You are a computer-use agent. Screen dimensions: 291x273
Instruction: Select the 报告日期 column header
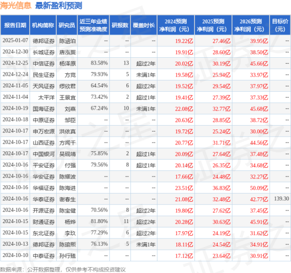click(x=15, y=25)
